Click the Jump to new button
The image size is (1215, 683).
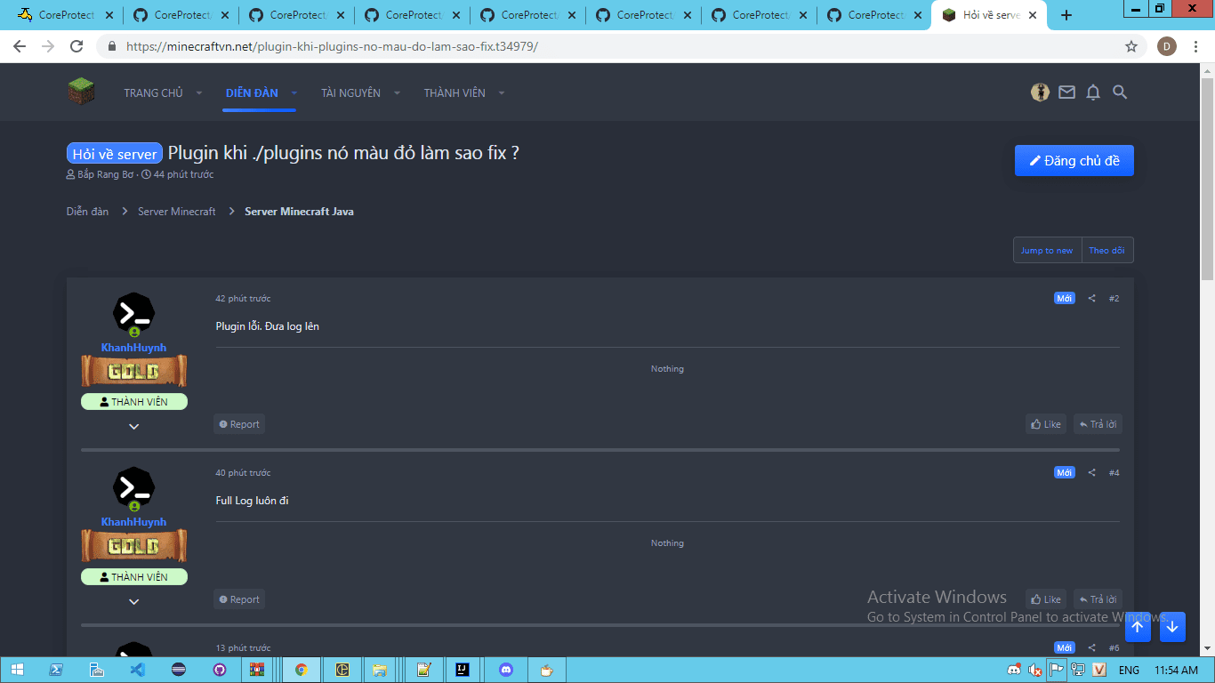[x=1047, y=251]
